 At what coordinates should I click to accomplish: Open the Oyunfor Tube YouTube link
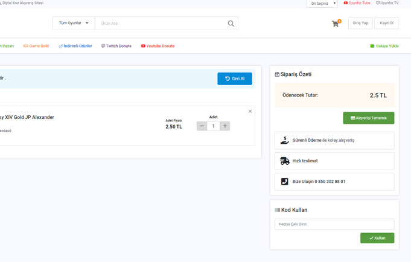coord(357,3)
